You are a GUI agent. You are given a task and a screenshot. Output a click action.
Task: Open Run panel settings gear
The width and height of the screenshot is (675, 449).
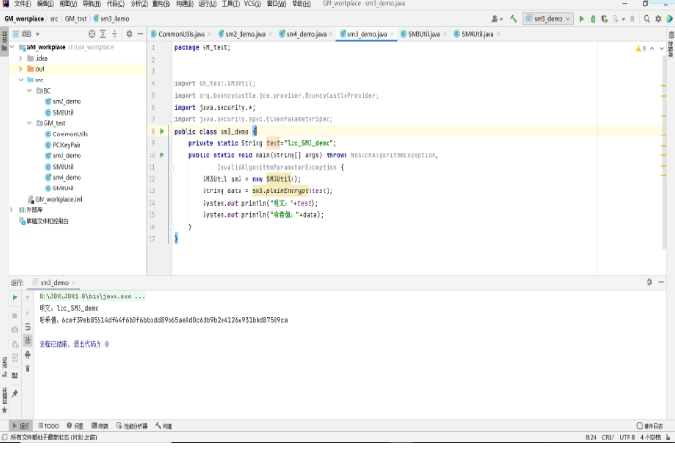click(x=649, y=282)
